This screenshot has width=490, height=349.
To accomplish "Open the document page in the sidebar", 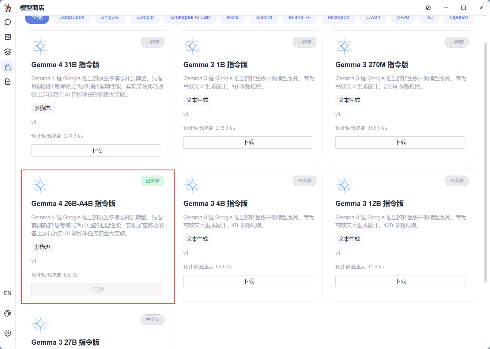I will tap(8, 82).
